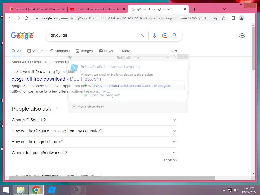The image size is (260, 195).
Task: Show hidden system tray icons
Action: pyautogui.click(x=224, y=190)
